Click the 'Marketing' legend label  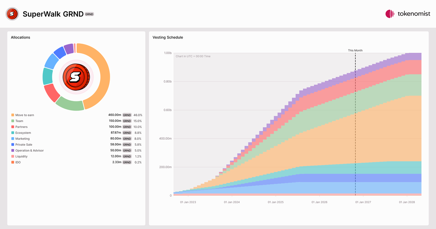click(23, 138)
